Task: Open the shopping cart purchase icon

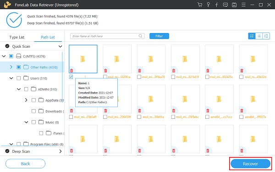Action: 200,5
